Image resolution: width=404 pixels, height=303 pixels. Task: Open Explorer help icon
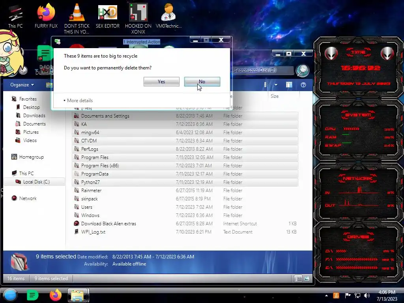click(x=303, y=85)
